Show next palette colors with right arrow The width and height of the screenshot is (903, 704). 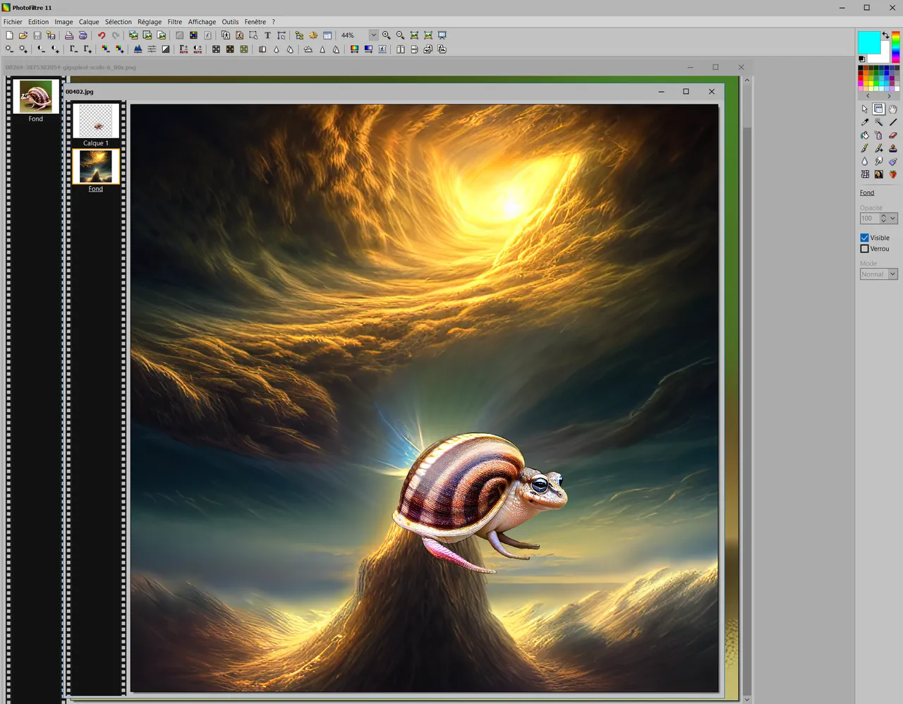pos(889,96)
